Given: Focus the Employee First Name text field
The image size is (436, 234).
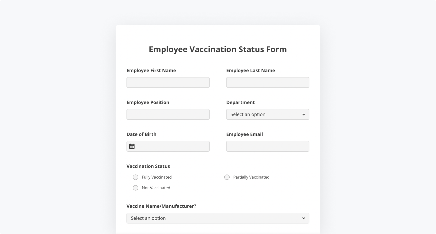Looking at the screenshot, I should tap(168, 82).
